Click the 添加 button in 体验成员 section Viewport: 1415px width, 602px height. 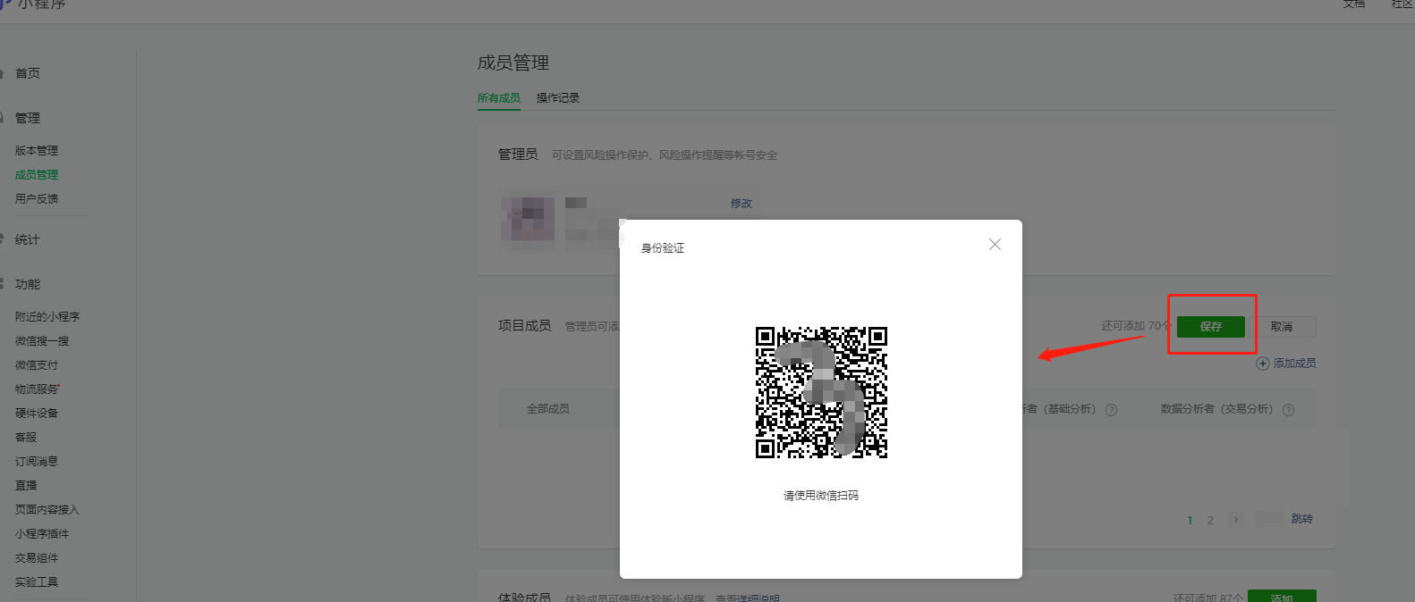click(x=1282, y=597)
